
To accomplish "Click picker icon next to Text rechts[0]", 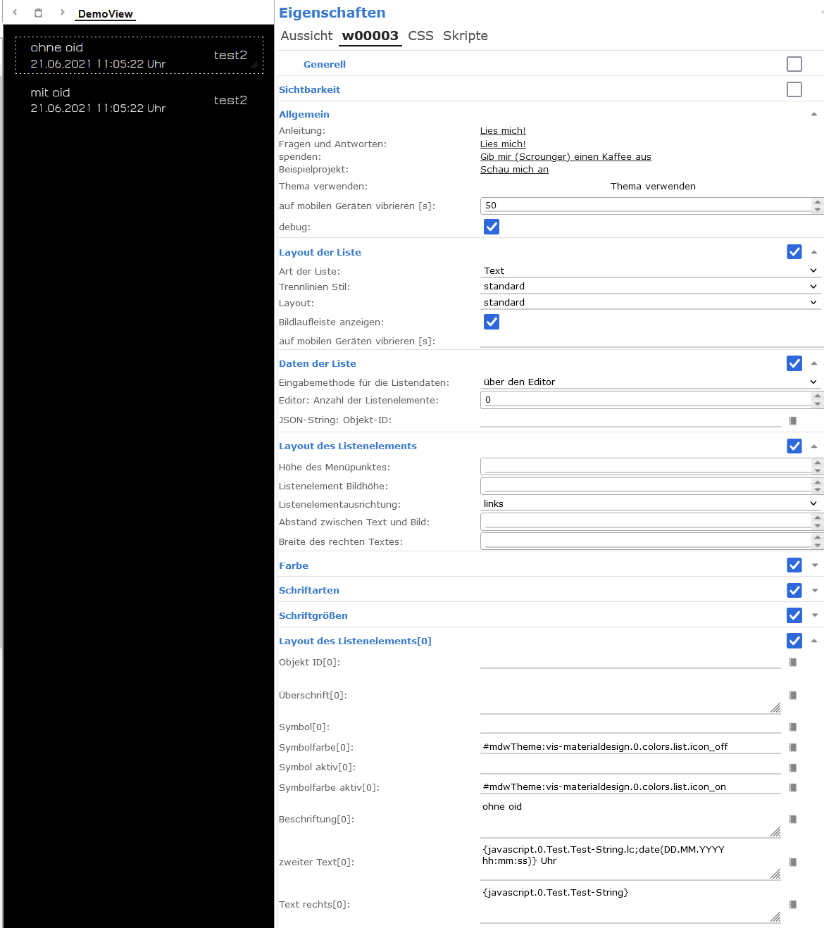I will [x=792, y=904].
